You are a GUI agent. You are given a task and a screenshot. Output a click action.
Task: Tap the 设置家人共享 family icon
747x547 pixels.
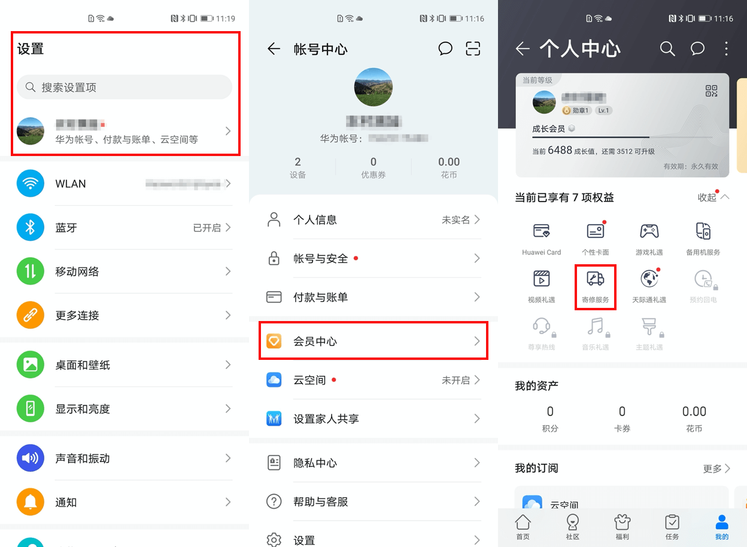click(x=274, y=418)
